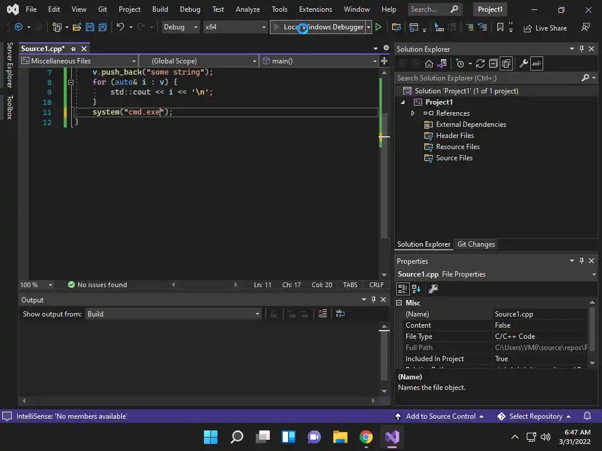602x451 pixels.
Task: Select the Source Files folder
Action: (454, 157)
